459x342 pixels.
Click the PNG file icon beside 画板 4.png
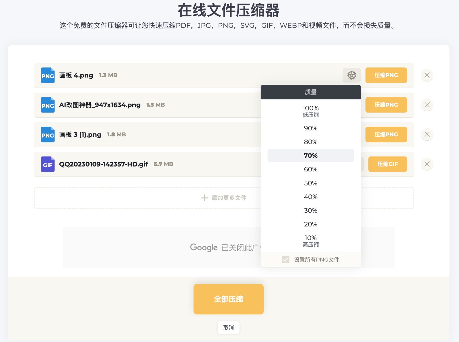click(x=48, y=75)
